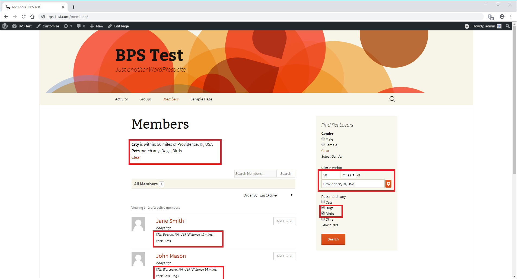The image size is (517, 279).
Task: Switch to the Groups menu item
Action: point(145,99)
